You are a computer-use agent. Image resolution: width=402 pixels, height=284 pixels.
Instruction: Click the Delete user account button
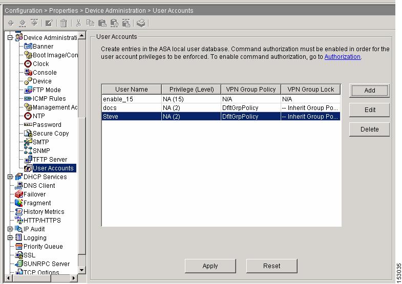pos(369,129)
